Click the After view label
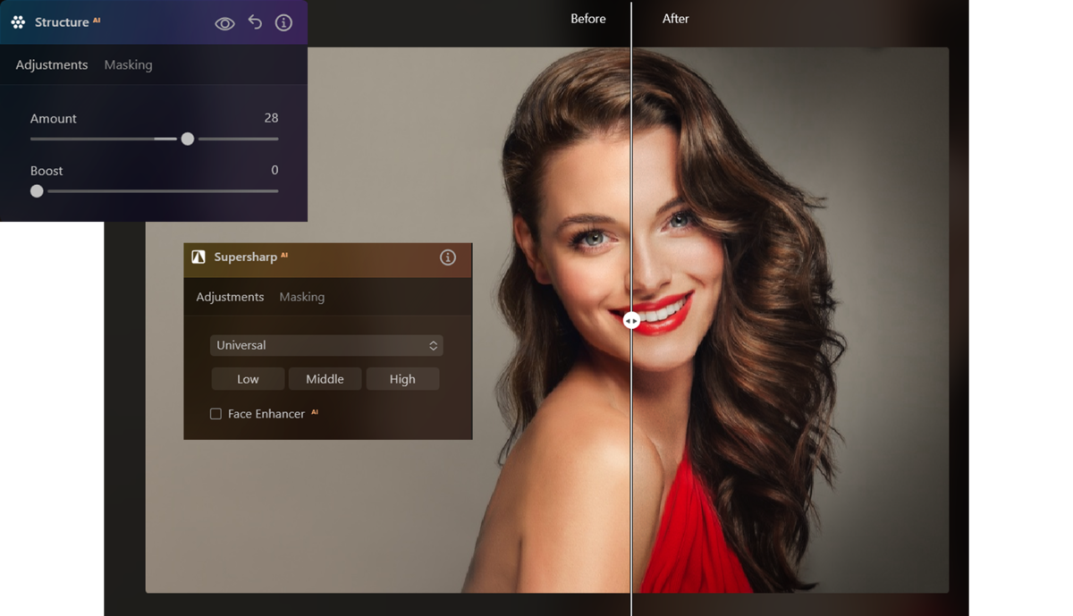The width and height of the screenshot is (1073, 616). tap(676, 18)
